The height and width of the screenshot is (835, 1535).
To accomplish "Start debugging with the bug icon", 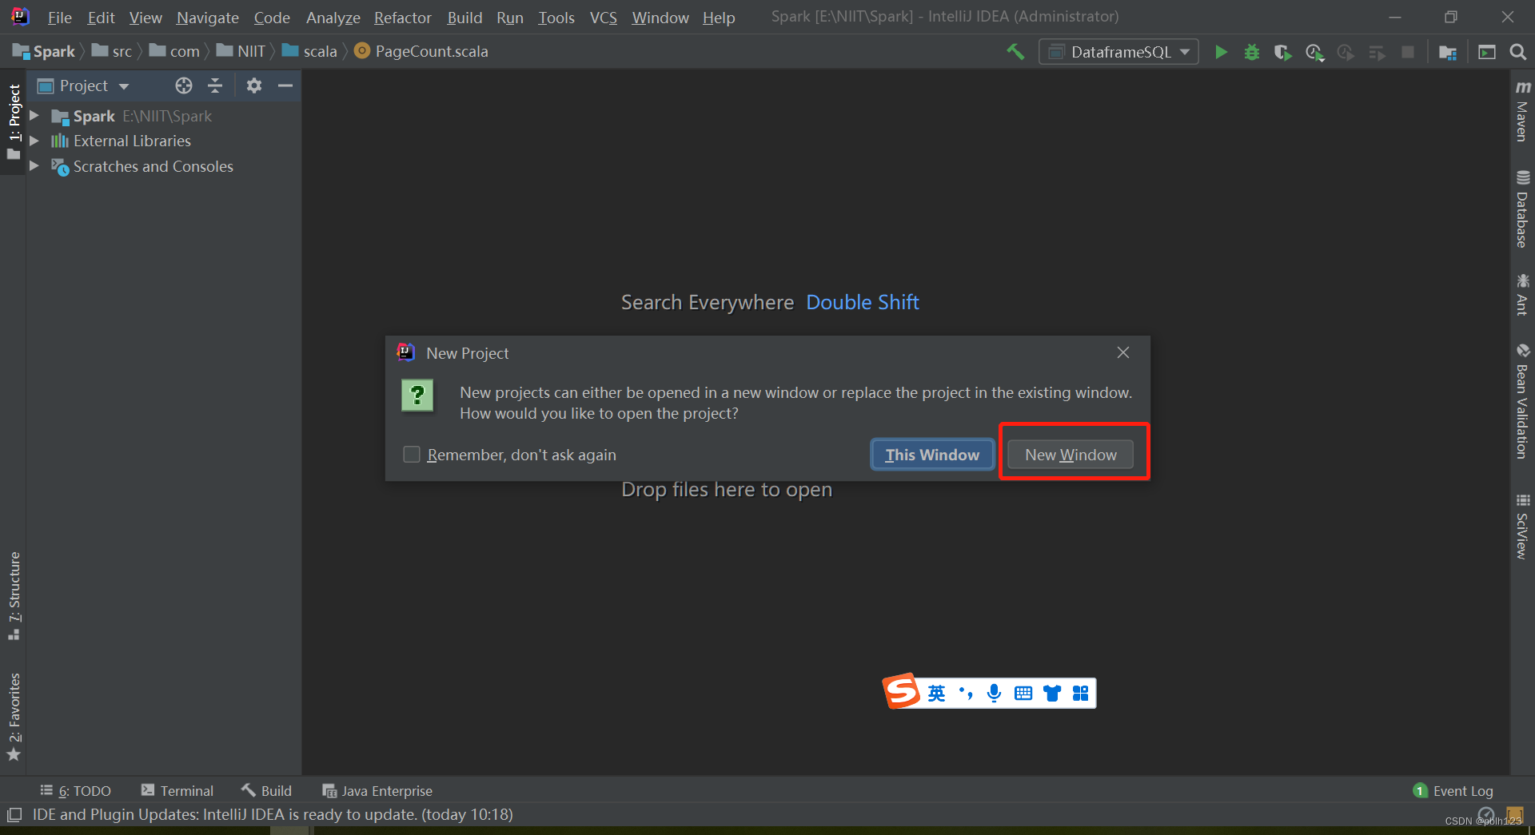I will pos(1252,52).
